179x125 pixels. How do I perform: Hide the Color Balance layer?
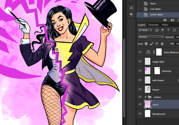tap(140, 52)
